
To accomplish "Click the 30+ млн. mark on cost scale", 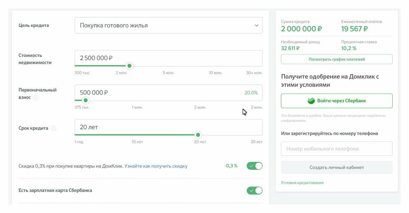I will point(254,73).
